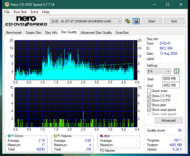Click the PI Errors graph area
Viewport: 190px width, 156px height.
click(x=76, y=60)
